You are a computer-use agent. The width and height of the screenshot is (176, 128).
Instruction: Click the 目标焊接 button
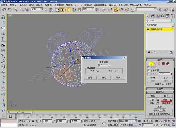click(x=166, y=103)
